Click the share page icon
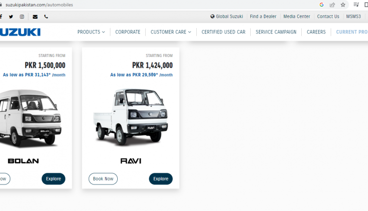The width and height of the screenshot is (368, 211). click(332, 5)
